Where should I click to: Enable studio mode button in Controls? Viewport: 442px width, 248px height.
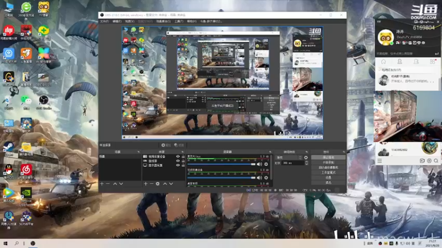pyautogui.click(x=328, y=172)
